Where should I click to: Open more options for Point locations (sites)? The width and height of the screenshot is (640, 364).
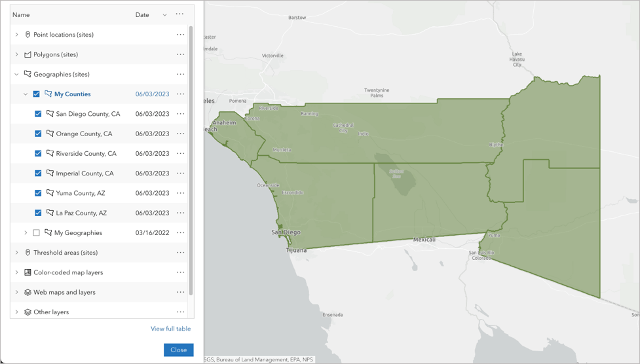click(180, 35)
